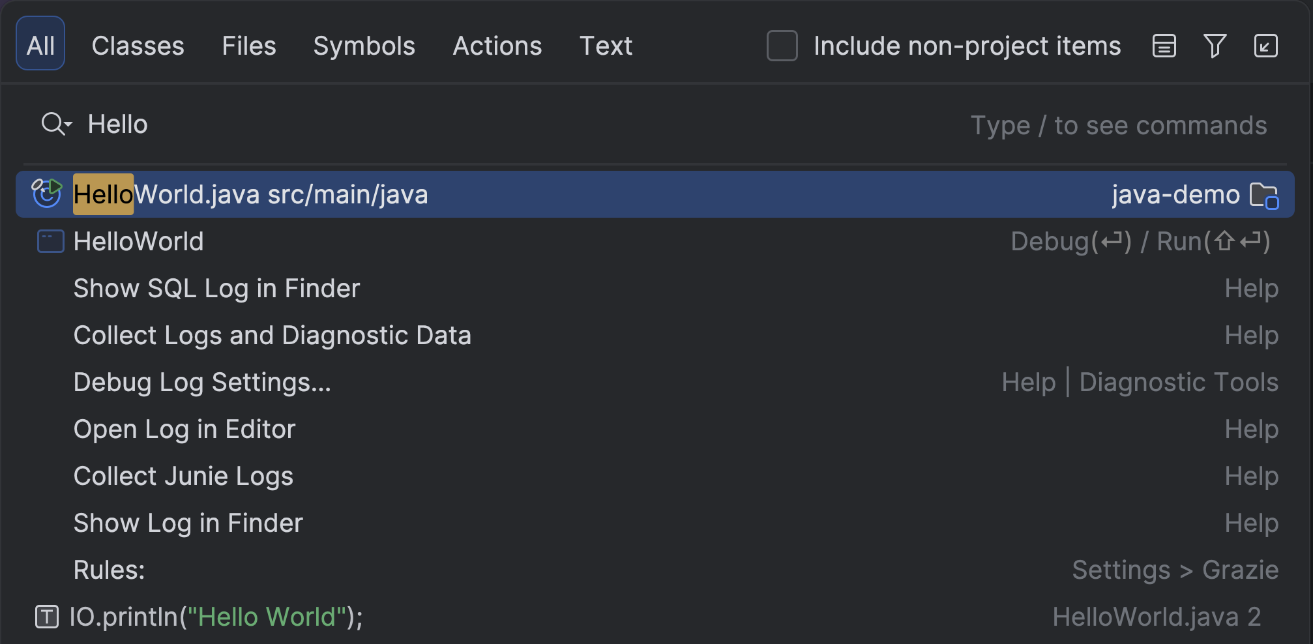1313x644 pixels.
Task: Open the filter funnel icon
Action: coord(1215,46)
